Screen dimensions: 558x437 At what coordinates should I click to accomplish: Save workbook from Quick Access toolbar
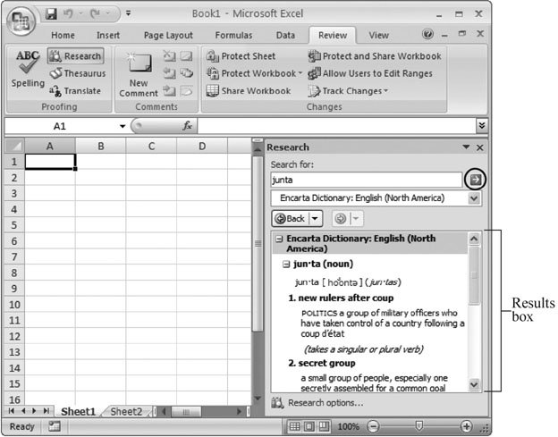click(51, 14)
